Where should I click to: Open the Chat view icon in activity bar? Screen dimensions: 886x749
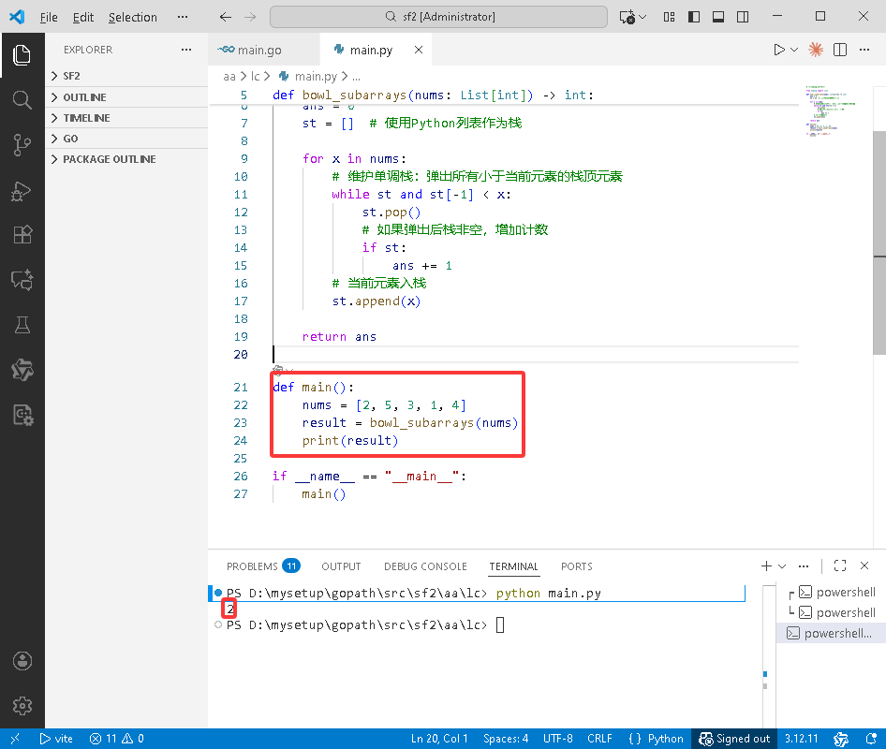[22, 280]
